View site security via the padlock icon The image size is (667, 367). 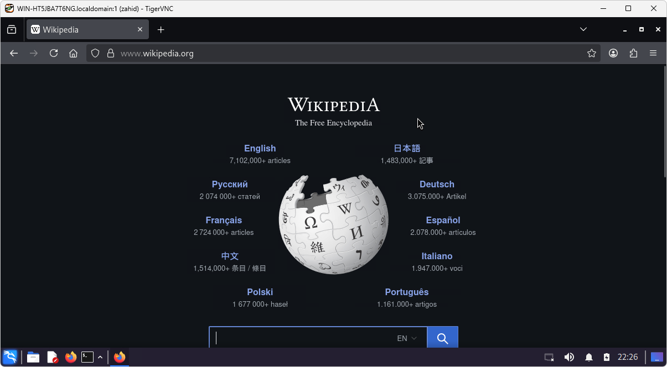[x=111, y=53]
